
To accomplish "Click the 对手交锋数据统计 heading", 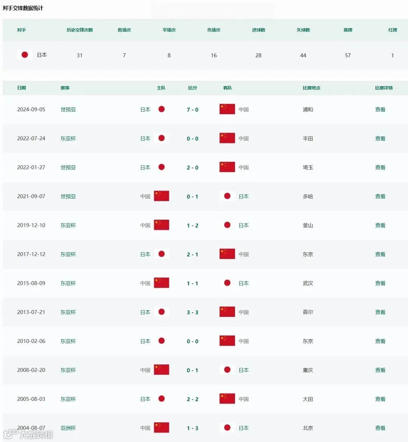I will pos(23,8).
